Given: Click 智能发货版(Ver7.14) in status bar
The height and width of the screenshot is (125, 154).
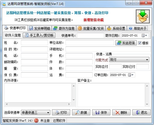Looking at the screenshot, I should pos(17,121).
